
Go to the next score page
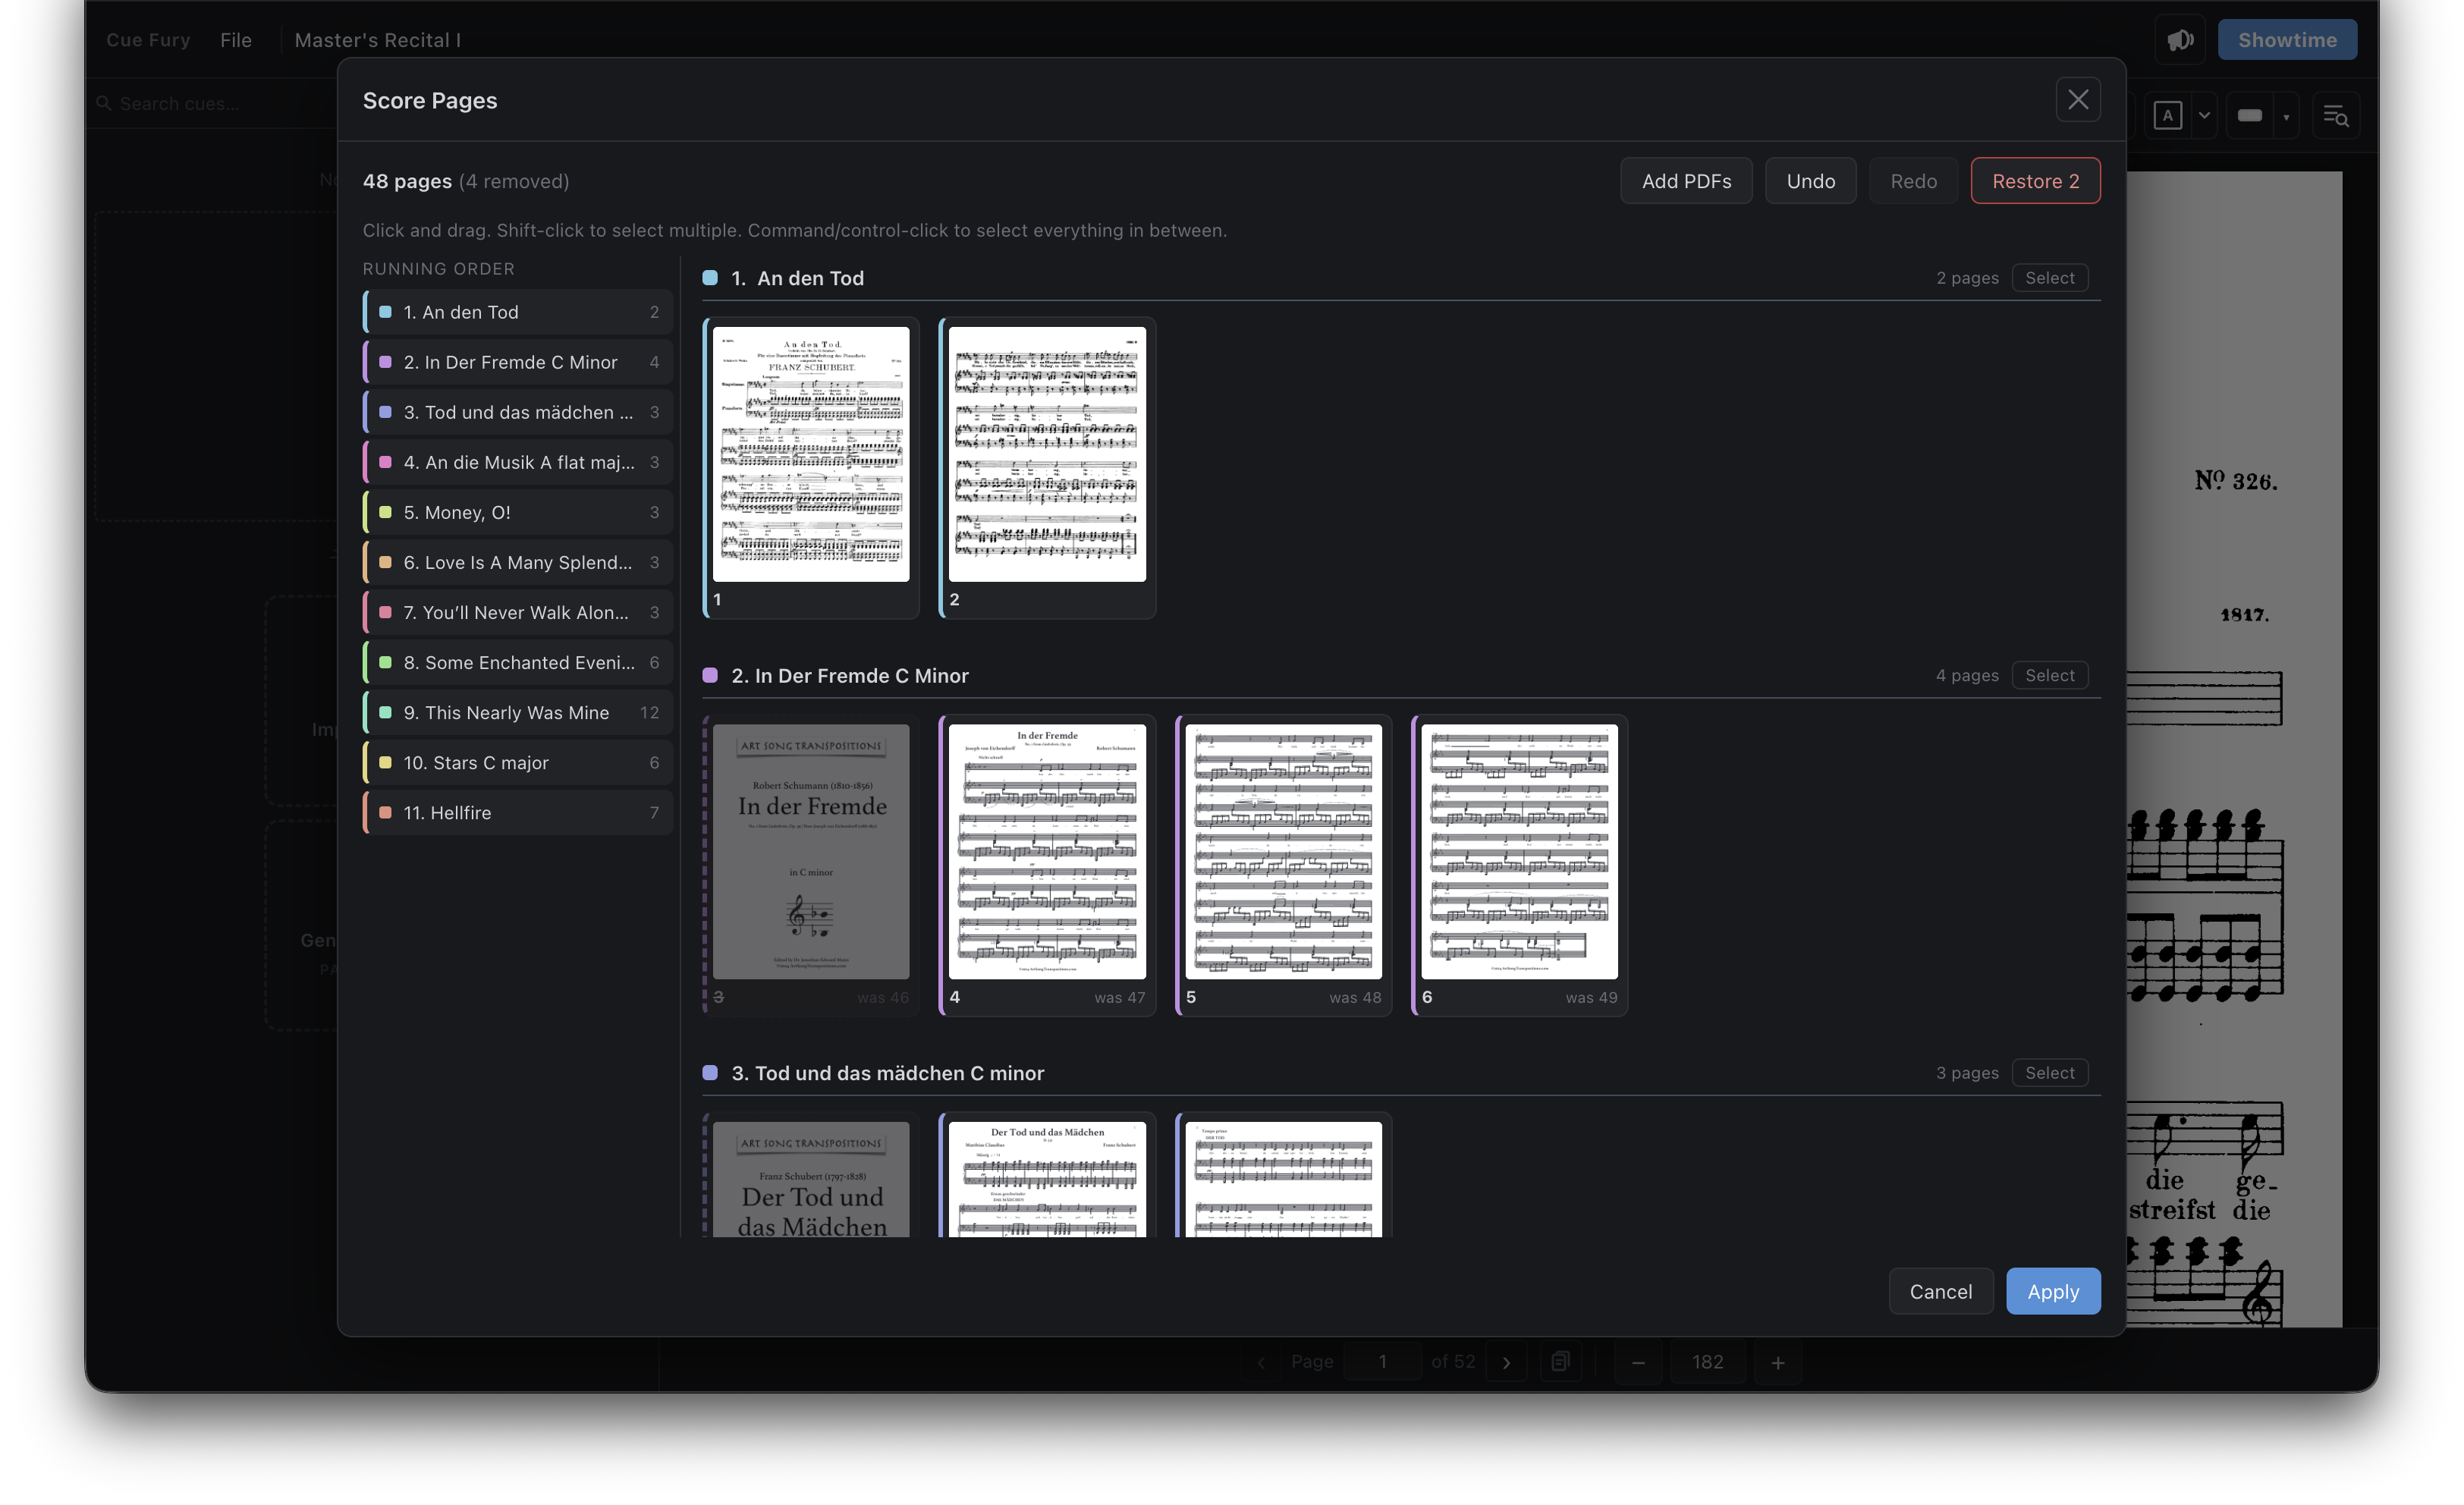pos(1506,1362)
